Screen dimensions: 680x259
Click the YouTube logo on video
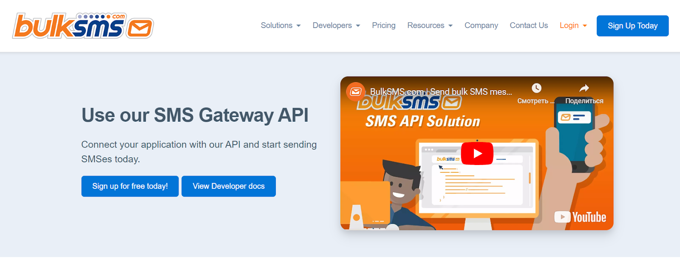pyautogui.click(x=580, y=217)
